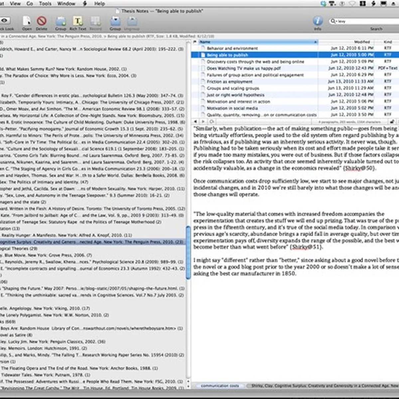Create a new Group with the folder-plus icon
399x399 pixels.
(61, 21)
